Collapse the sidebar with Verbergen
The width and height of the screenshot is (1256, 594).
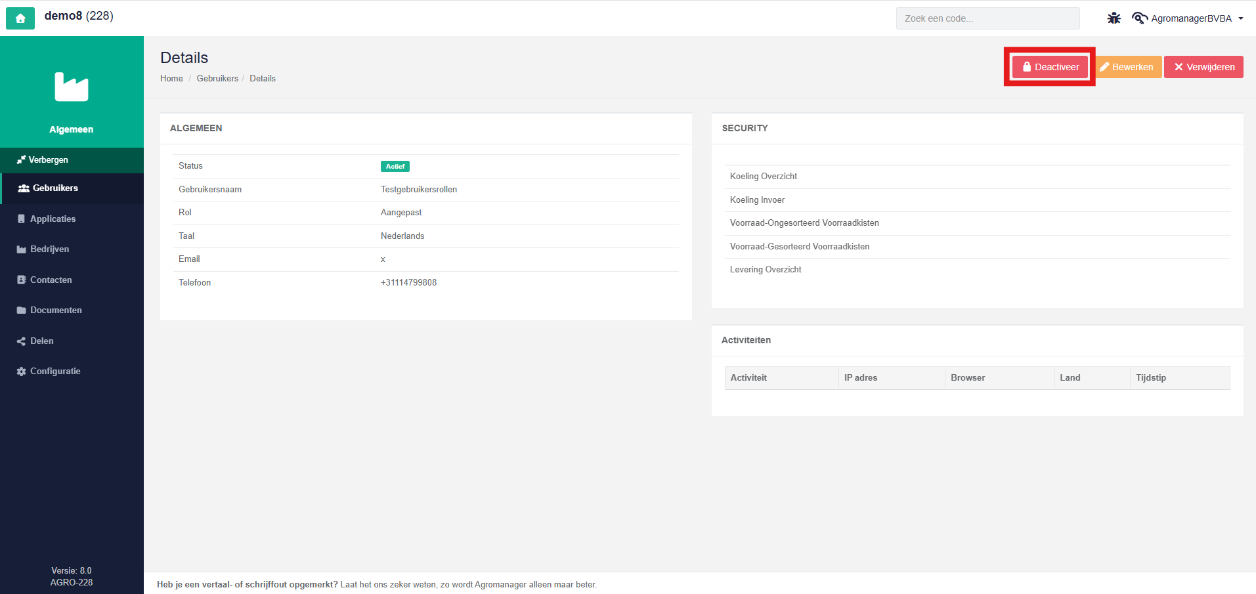pos(72,160)
